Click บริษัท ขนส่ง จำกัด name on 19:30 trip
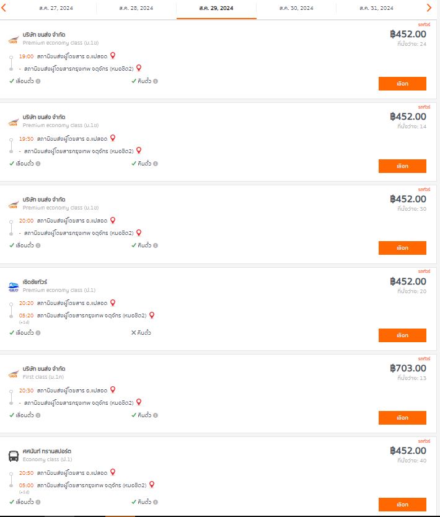This screenshot has height=517, width=440. (x=44, y=117)
